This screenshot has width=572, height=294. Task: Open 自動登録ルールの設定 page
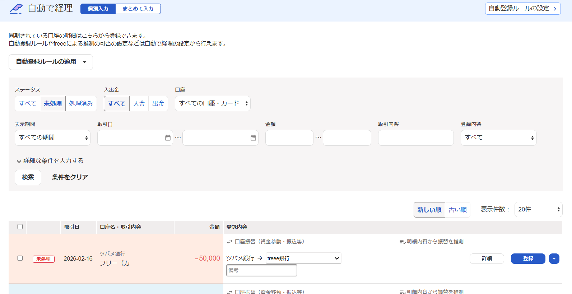coord(523,9)
